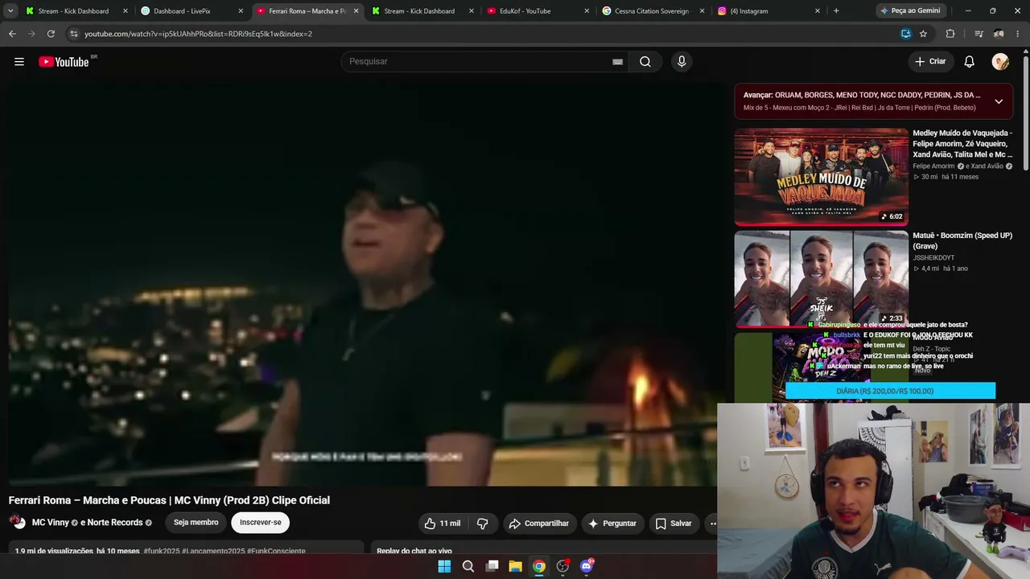Click the Perguntar button
The height and width of the screenshot is (579, 1030).
612,524
